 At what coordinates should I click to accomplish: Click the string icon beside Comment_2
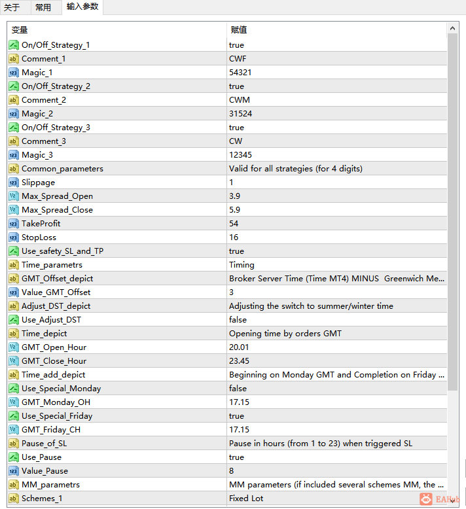click(14, 100)
